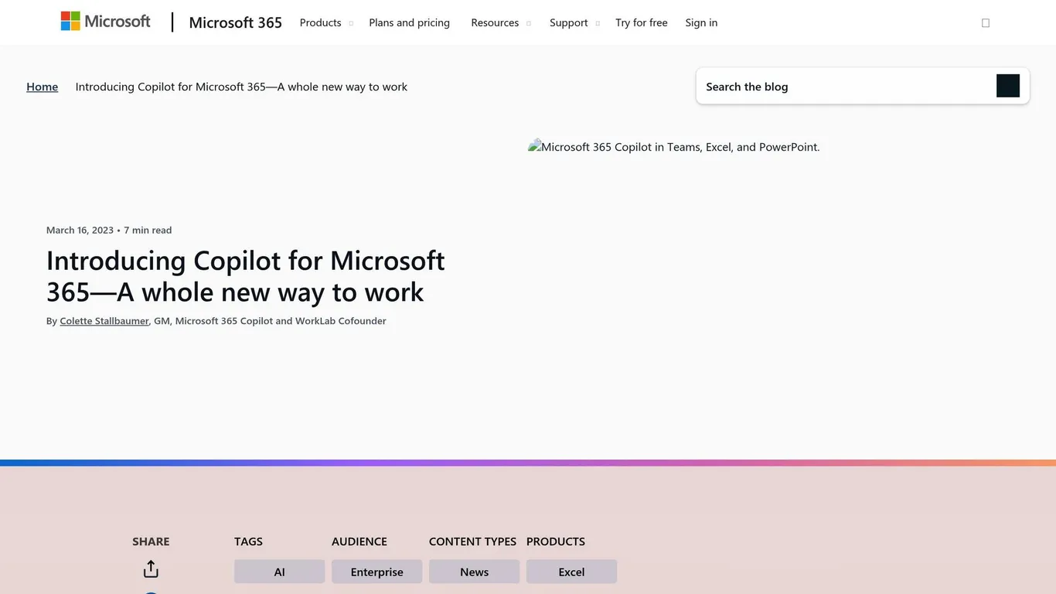The image size is (1056, 594).
Task: Open the Microsoft 365 home link
Action: click(235, 22)
